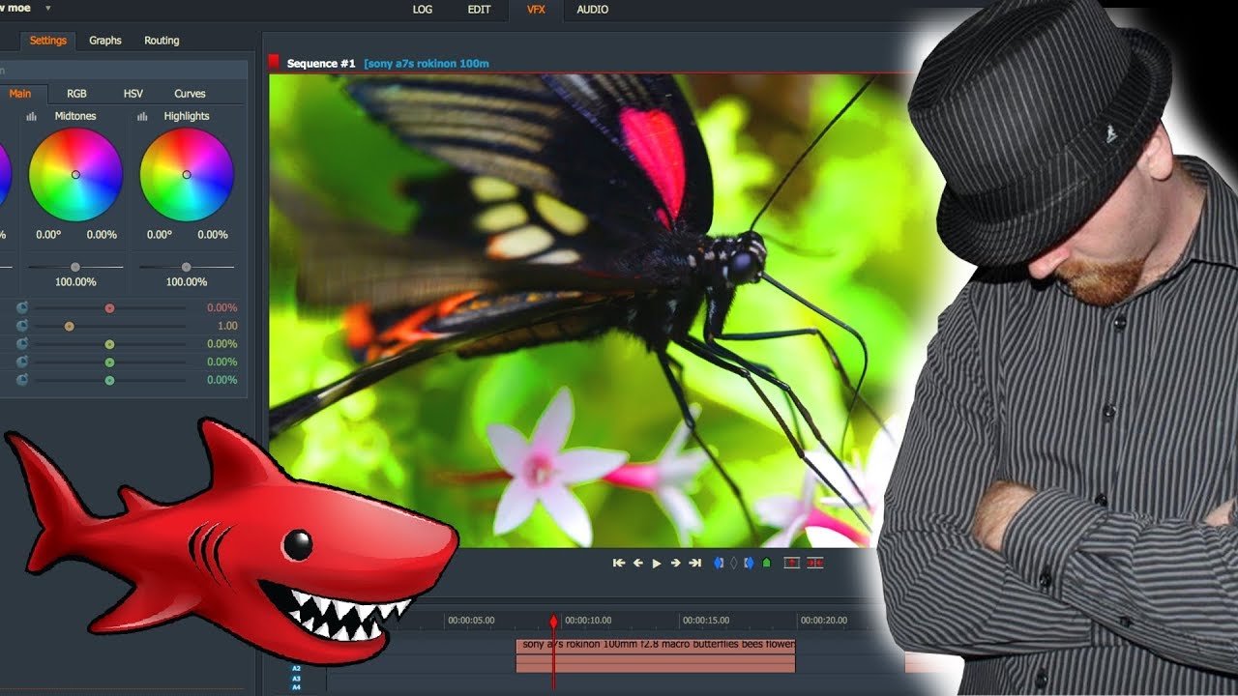Click the green cue marker icon

(x=767, y=563)
